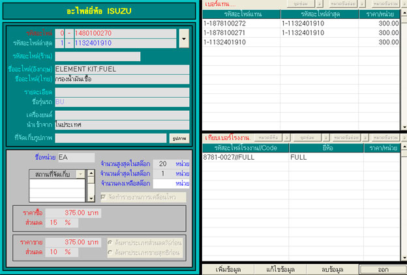Click the นำเข้าจาก field showing ในประเทศ
The width and height of the screenshot is (407, 275).
[122, 125]
